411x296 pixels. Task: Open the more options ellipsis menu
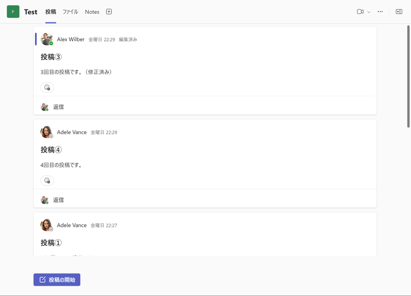(380, 12)
